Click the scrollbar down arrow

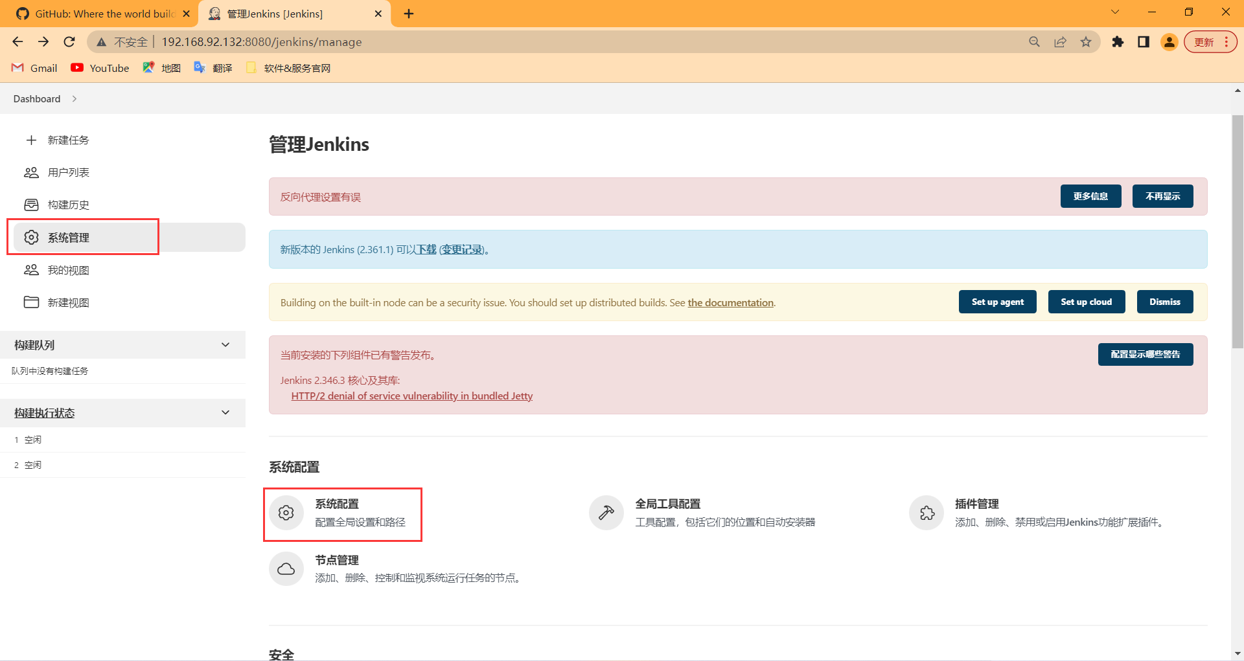click(1238, 653)
